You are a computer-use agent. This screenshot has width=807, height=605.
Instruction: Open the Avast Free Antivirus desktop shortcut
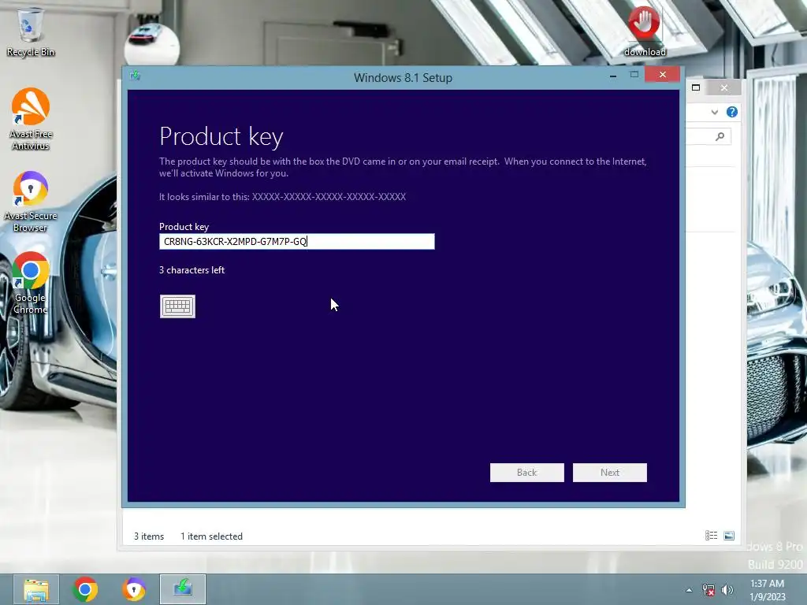31,120
